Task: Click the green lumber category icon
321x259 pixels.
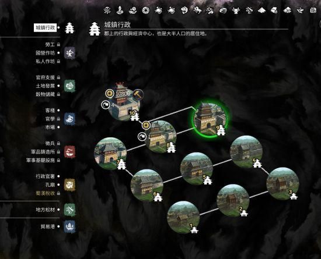Action: [69, 210]
